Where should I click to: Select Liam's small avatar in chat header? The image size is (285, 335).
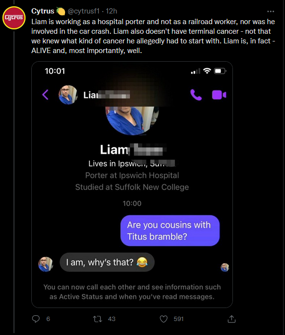68,94
